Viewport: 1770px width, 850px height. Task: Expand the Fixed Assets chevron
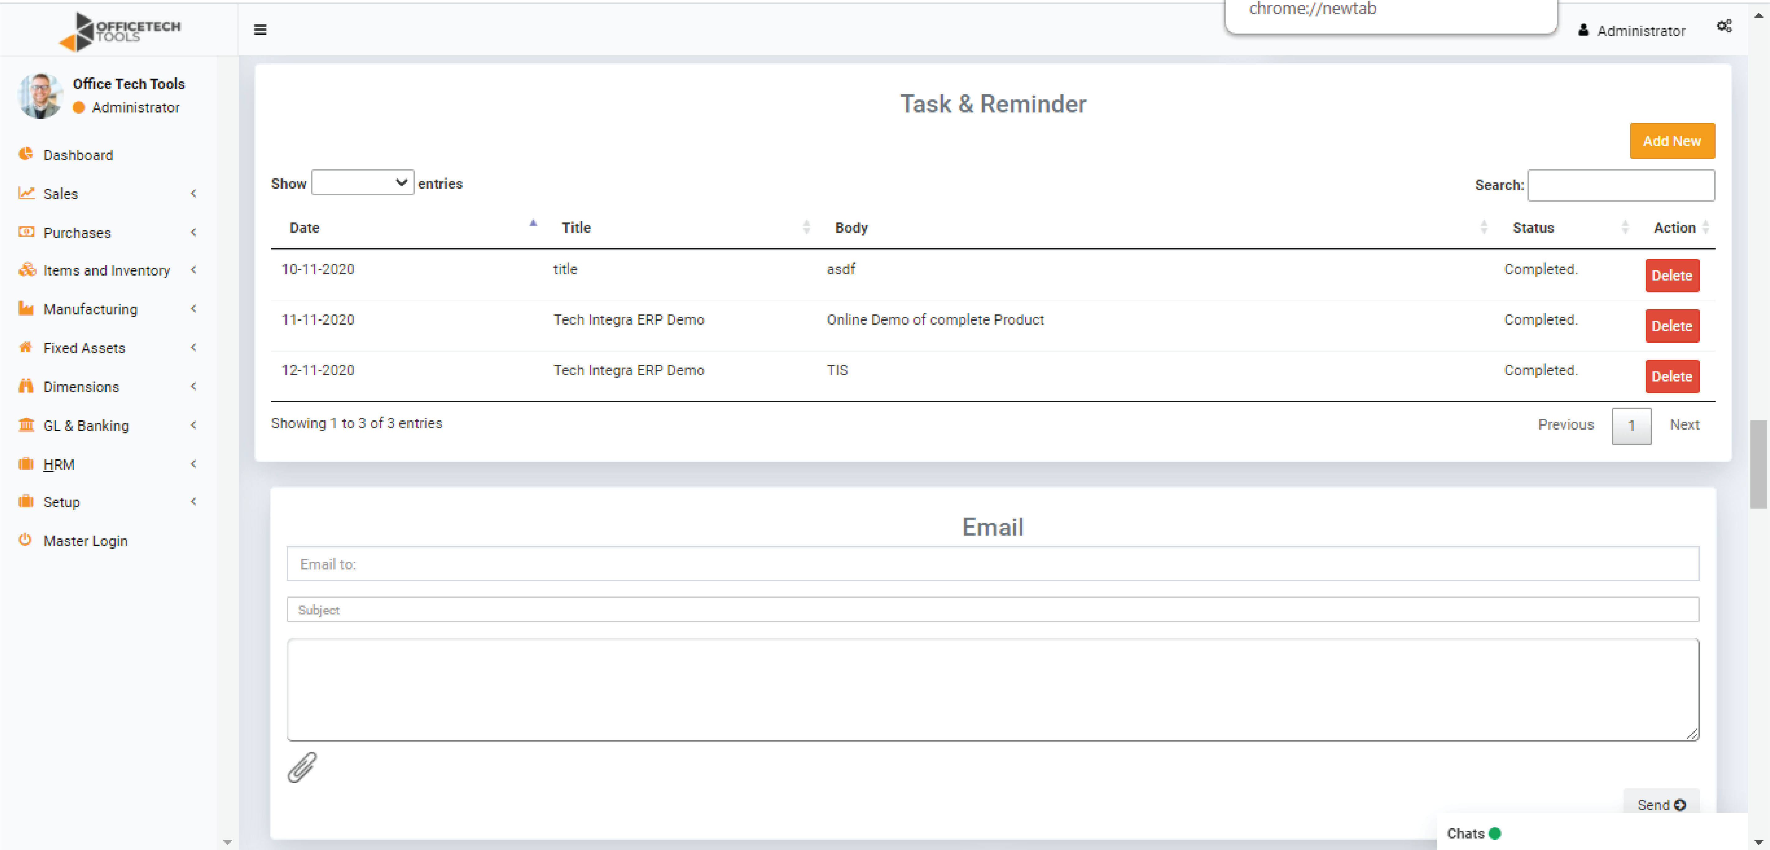(x=194, y=347)
